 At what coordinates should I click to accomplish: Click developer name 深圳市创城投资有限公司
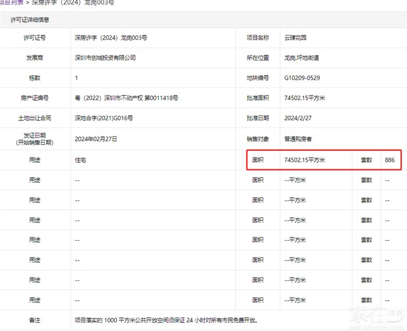tap(105, 58)
